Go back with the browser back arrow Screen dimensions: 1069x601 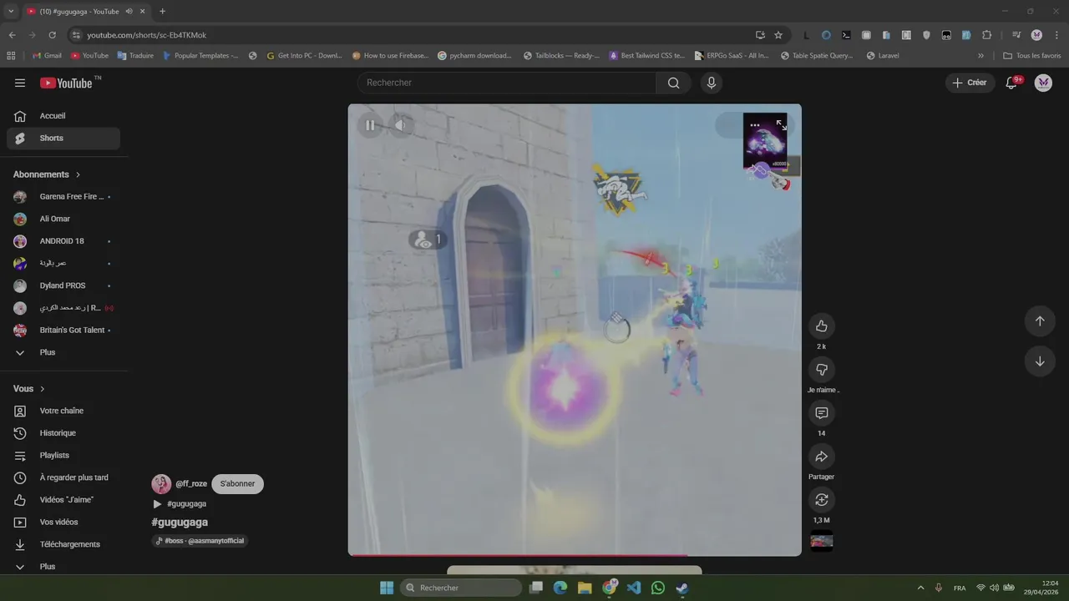pyautogui.click(x=12, y=35)
